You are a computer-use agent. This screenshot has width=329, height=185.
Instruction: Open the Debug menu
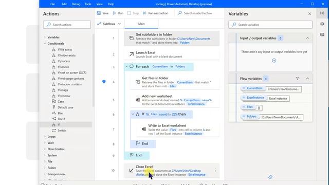pyautogui.click(x=76, y=4)
